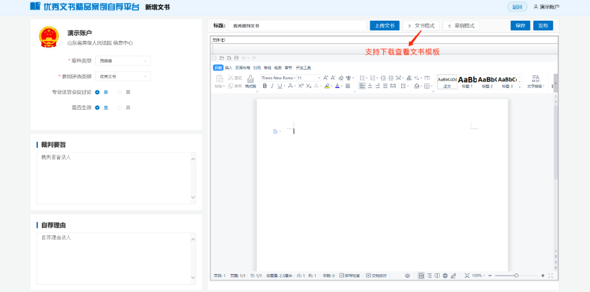Open file via quick toolbar folder icon
590x292 pixels.
point(222,58)
